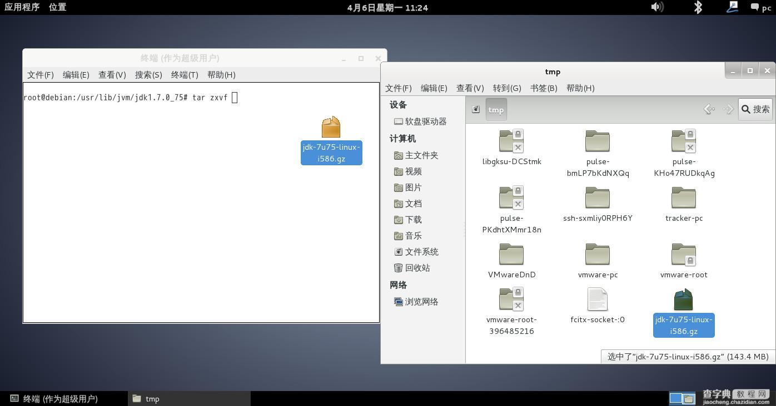
Task: Open 文件(F) menu in tmp file manager
Action: [399, 88]
